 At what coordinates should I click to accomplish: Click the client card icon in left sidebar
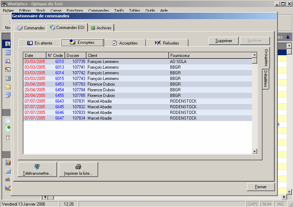[7, 44]
